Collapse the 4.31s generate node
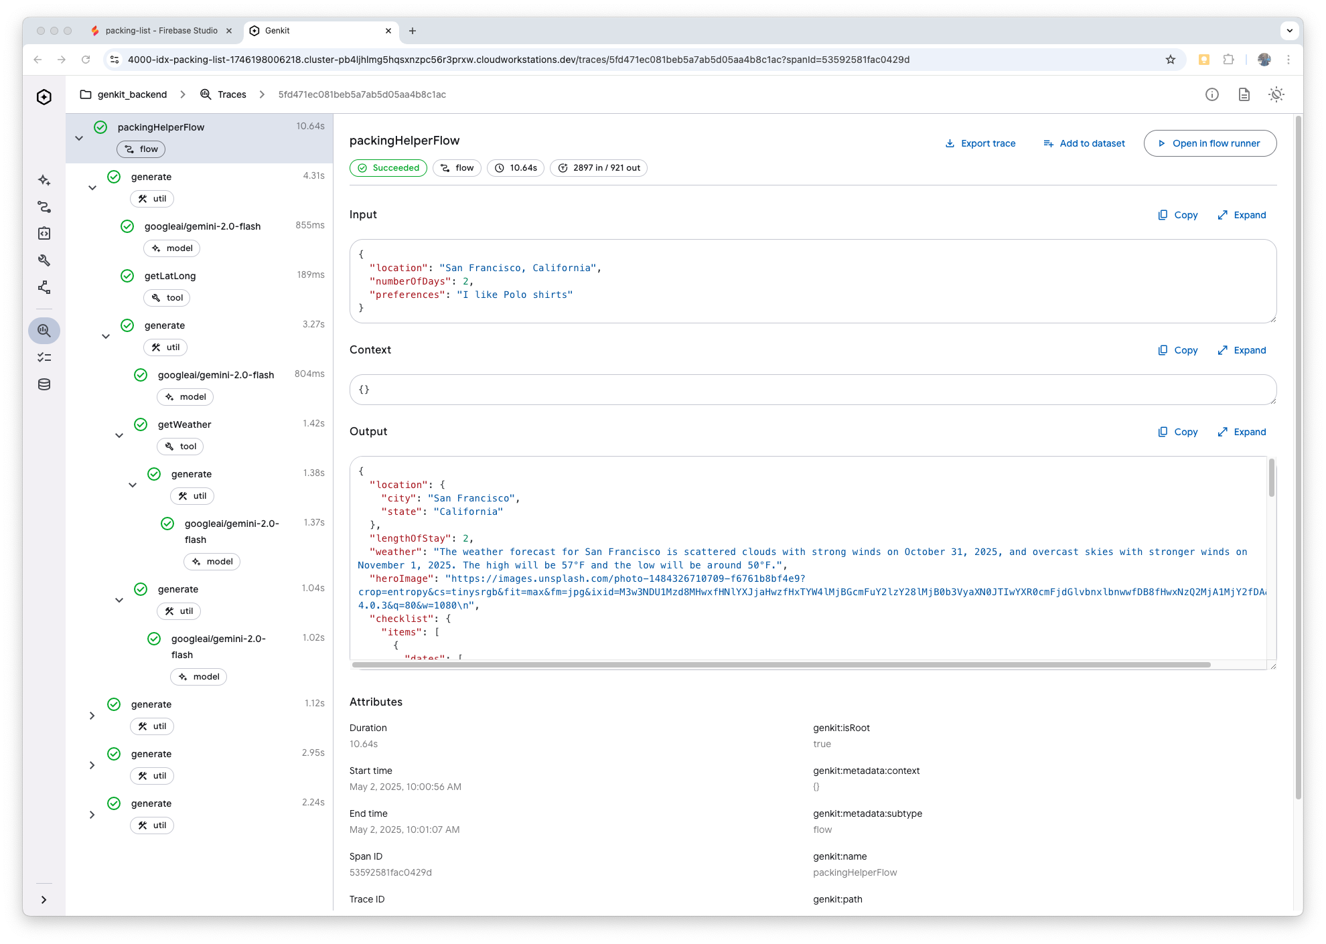The height and width of the screenshot is (944, 1326). [x=92, y=187]
